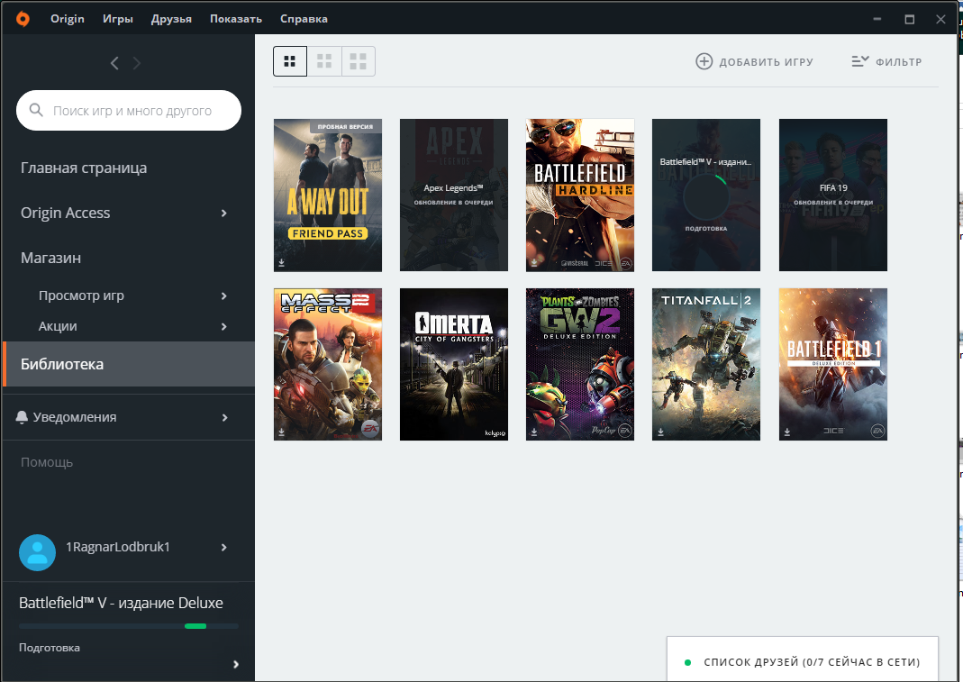Expand the download queue arrow
This screenshot has height=682, width=963.
236,664
